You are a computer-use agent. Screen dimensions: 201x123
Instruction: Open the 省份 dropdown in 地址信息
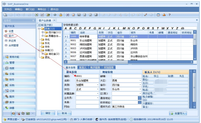point(140,85)
